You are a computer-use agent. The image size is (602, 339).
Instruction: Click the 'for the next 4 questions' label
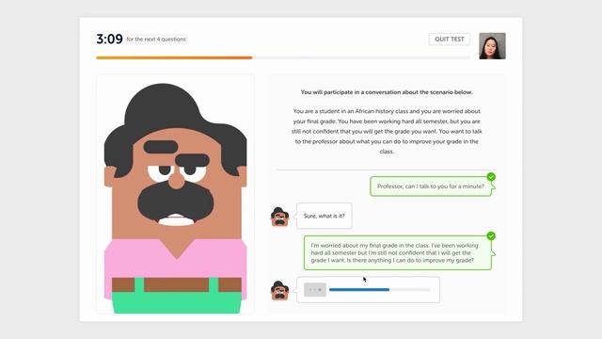[156, 40]
